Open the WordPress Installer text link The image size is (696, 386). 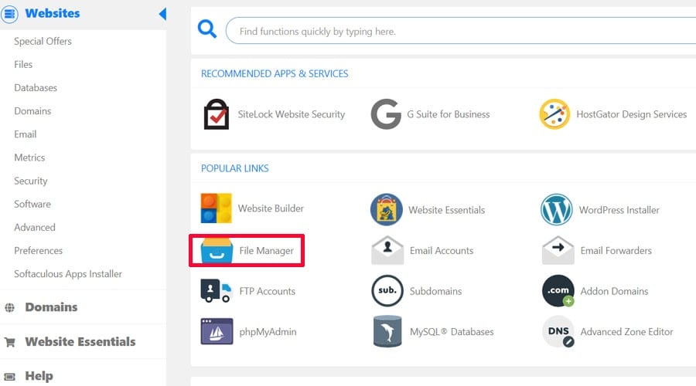click(619, 210)
